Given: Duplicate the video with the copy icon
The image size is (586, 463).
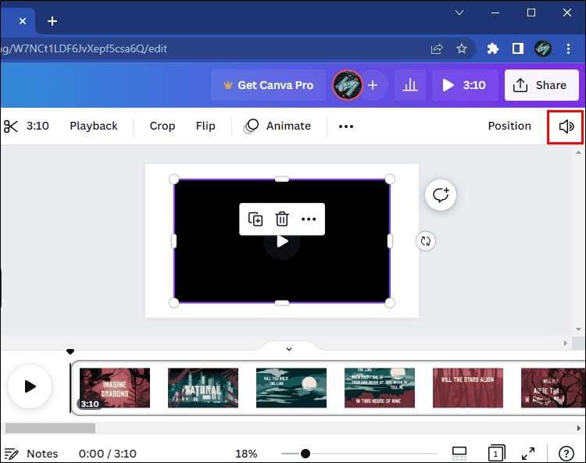Looking at the screenshot, I should click(255, 219).
